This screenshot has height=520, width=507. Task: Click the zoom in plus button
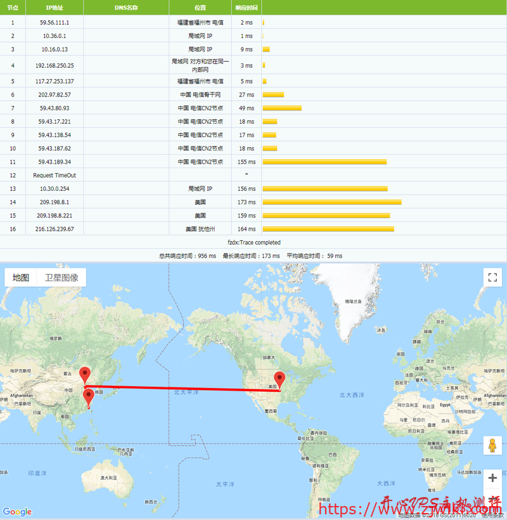[x=492, y=478]
